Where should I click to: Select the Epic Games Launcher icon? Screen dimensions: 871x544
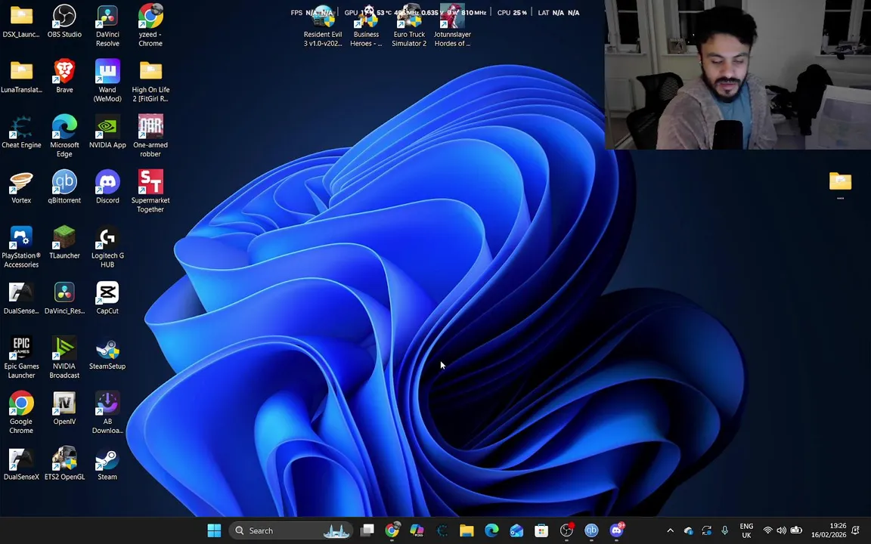[x=21, y=359]
